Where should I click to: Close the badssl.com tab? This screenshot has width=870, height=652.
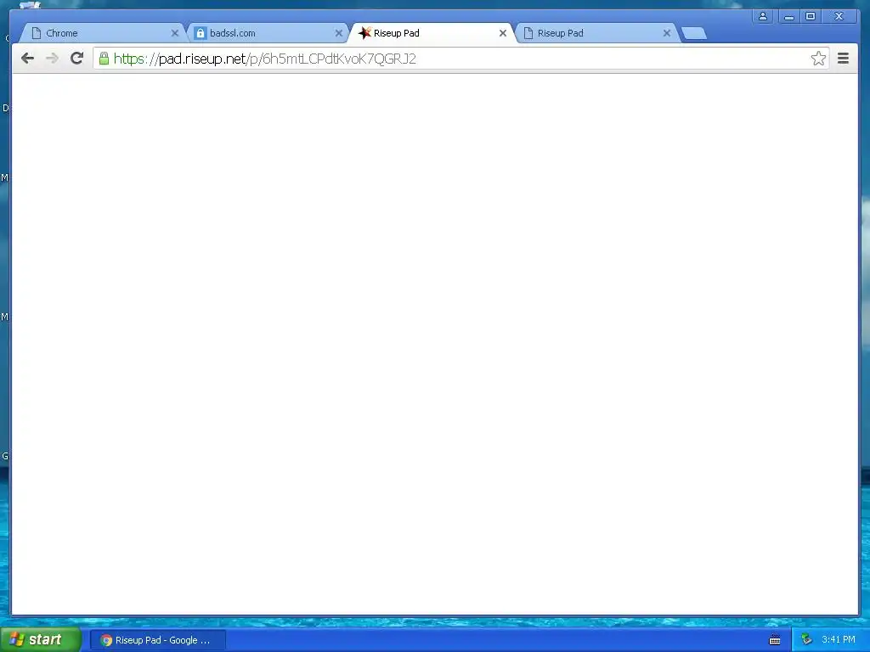click(x=339, y=33)
